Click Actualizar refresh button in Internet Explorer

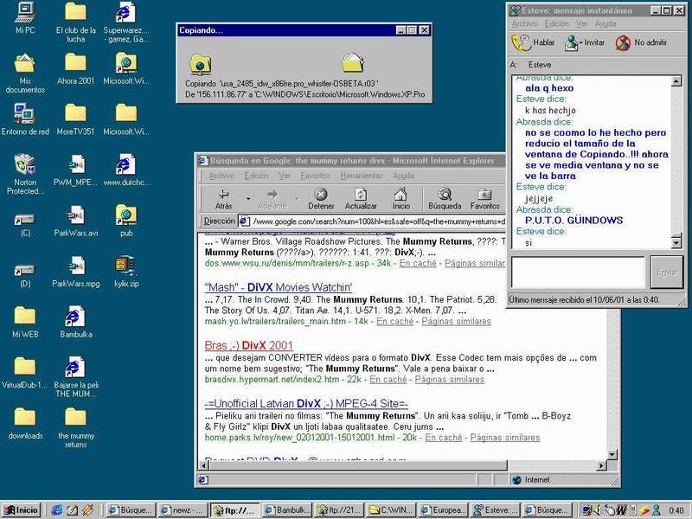361,199
